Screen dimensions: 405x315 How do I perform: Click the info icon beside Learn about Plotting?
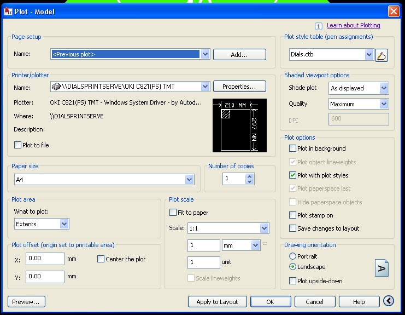click(x=319, y=26)
